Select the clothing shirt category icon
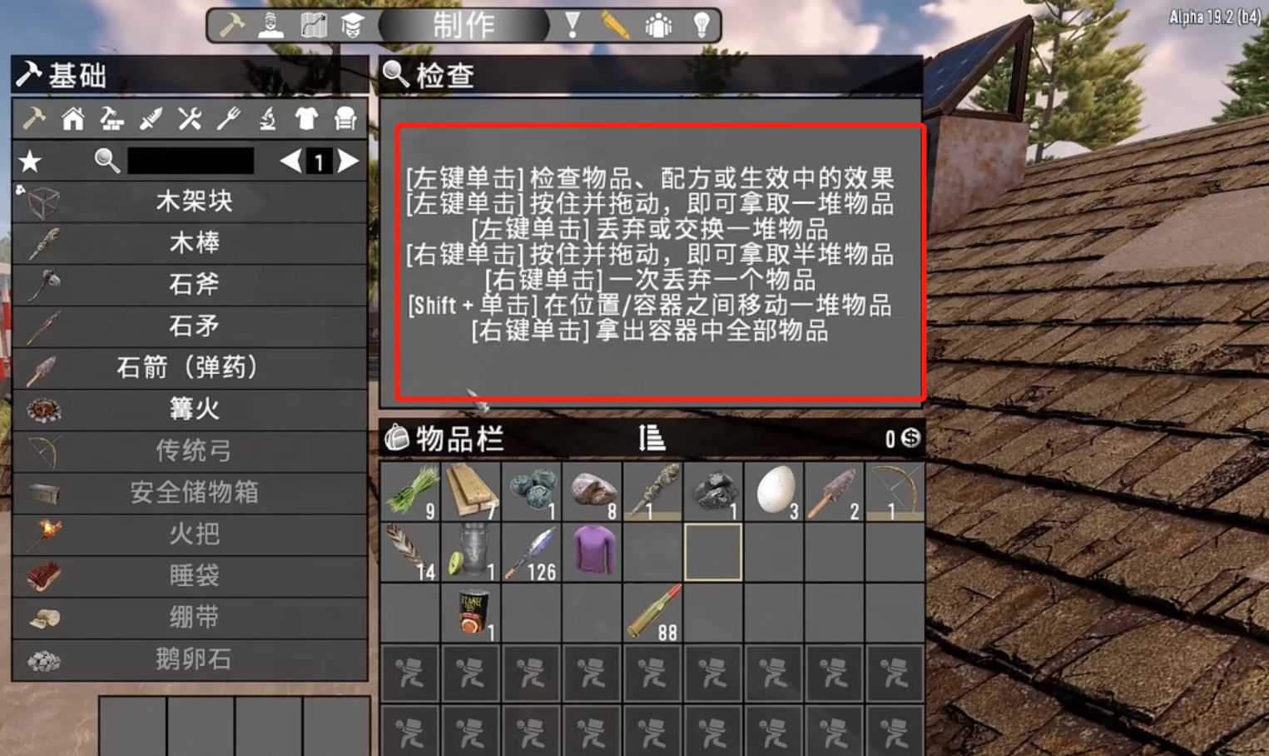The height and width of the screenshot is (756, 1269). click(306, 119)
